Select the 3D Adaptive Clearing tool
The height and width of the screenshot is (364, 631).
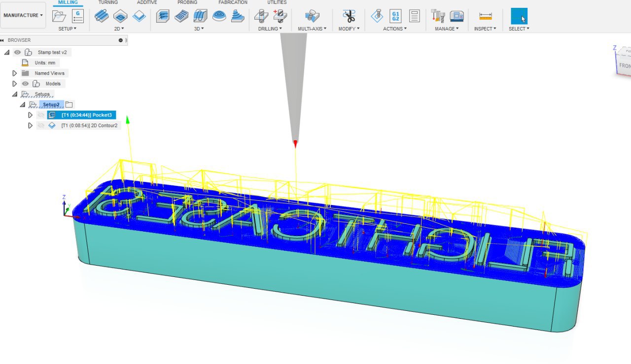click(163, 16)
